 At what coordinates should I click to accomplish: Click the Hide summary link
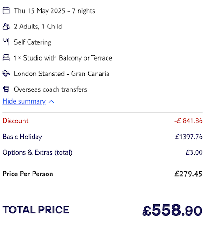24,101
